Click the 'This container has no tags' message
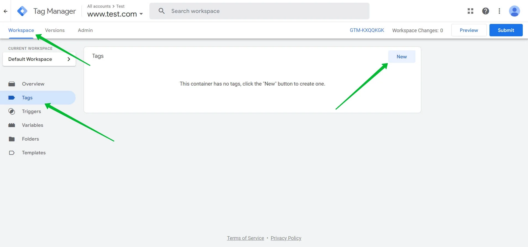This screenshot has width=528, height=247. coord(252,84)
